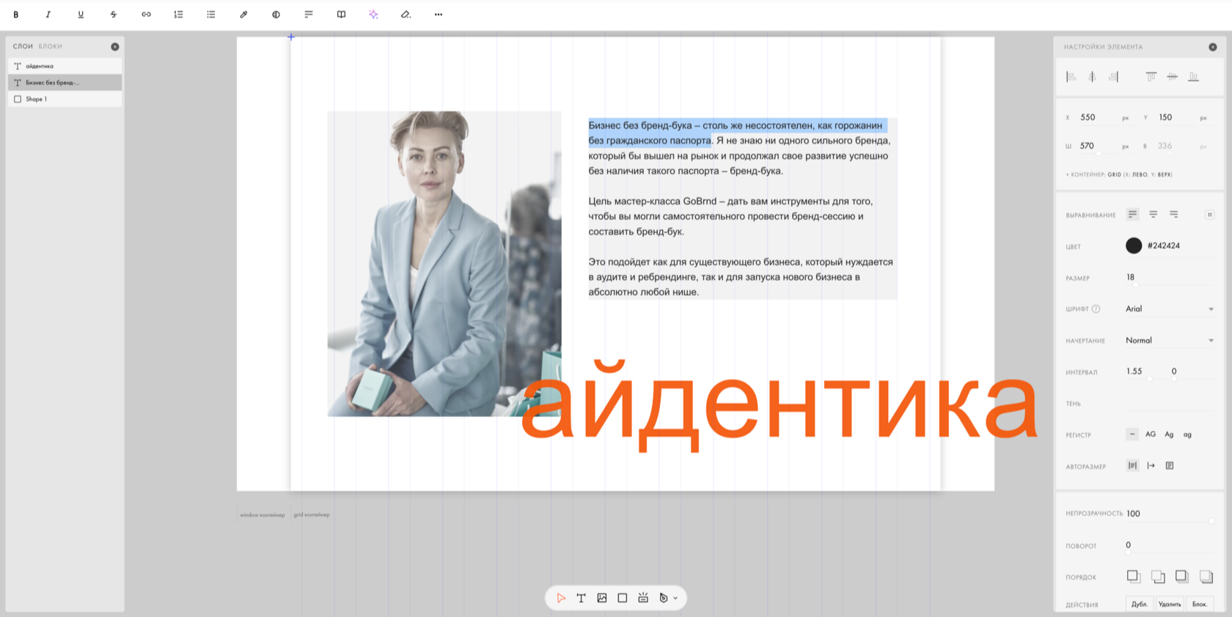Screen dimensions: 1232x617
Task: Open the paragraph alignment toolbar icon
Action: pyautogui.click(x=309, y=15)
